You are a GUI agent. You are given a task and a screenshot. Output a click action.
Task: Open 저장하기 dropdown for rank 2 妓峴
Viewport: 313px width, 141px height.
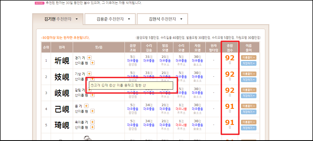249,80
